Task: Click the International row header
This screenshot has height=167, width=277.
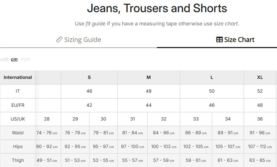Action: [18, 78]
